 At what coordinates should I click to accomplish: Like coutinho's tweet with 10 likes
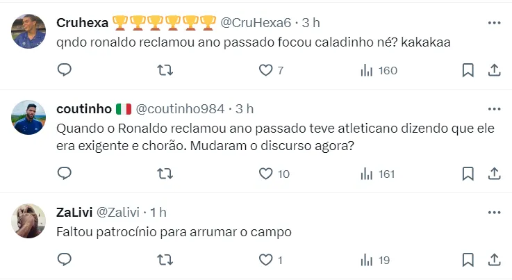(274, 174)
